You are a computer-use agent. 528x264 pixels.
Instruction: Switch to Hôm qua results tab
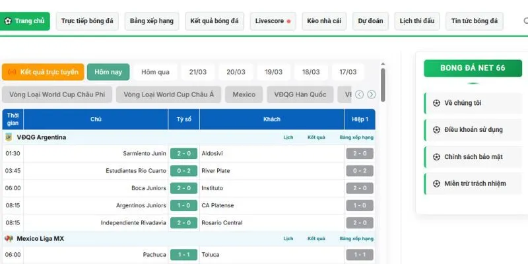coord(155,72)
